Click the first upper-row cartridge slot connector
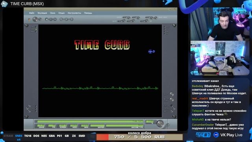The image size is (252, 142). (x=127, y=17)
